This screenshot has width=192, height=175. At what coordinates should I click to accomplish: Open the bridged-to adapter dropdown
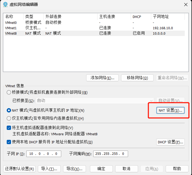click(x=95, y=101)
